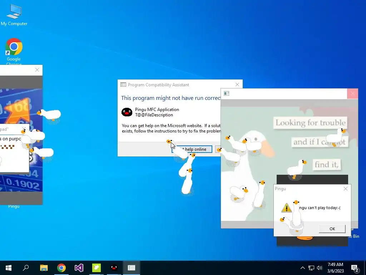Viewport: 366px width, 275px height.
Task: Switch to green goose app on taskbar
Action: 97,268
